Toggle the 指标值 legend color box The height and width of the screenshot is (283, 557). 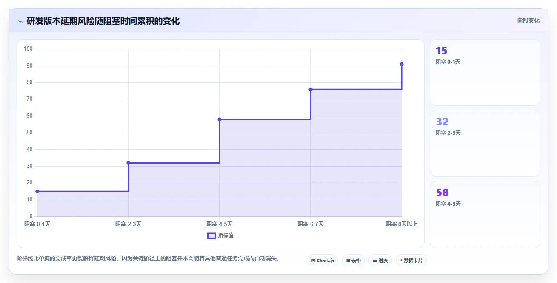pyautogui.click(x=211, y=235)
